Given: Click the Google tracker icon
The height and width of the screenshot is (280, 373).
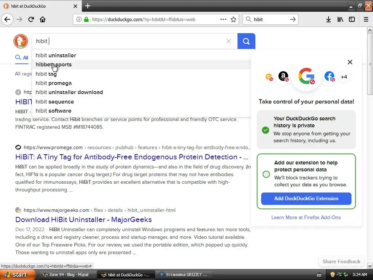Looking at the screenshot, I should coord(306,76).
